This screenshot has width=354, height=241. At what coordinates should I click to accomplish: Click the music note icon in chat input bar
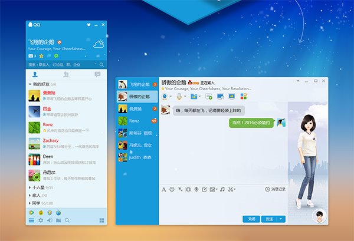coord(222,189)
